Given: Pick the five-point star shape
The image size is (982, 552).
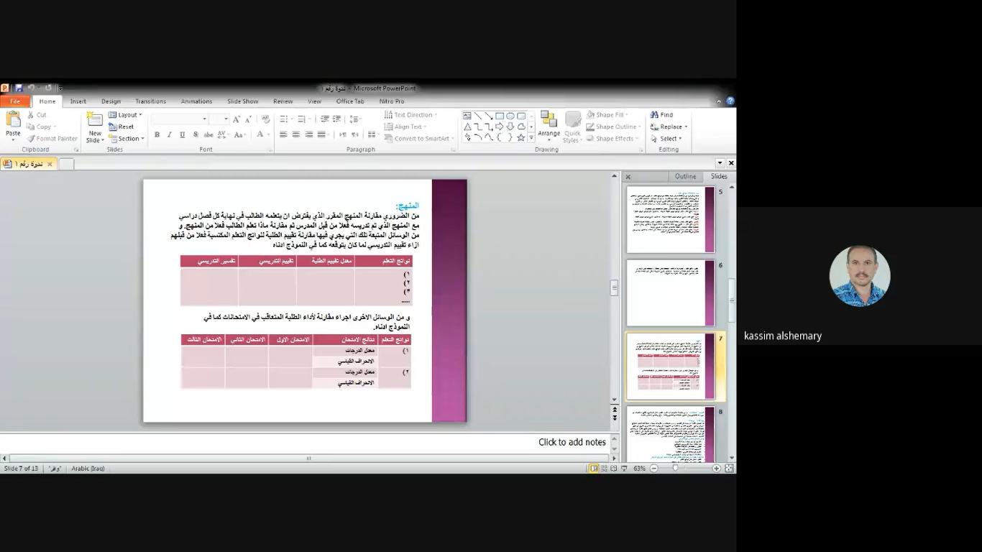Looking at the screenshot, I should (521, 137).
